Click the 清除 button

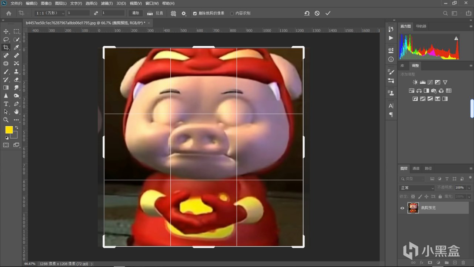(x=136, y=13)
